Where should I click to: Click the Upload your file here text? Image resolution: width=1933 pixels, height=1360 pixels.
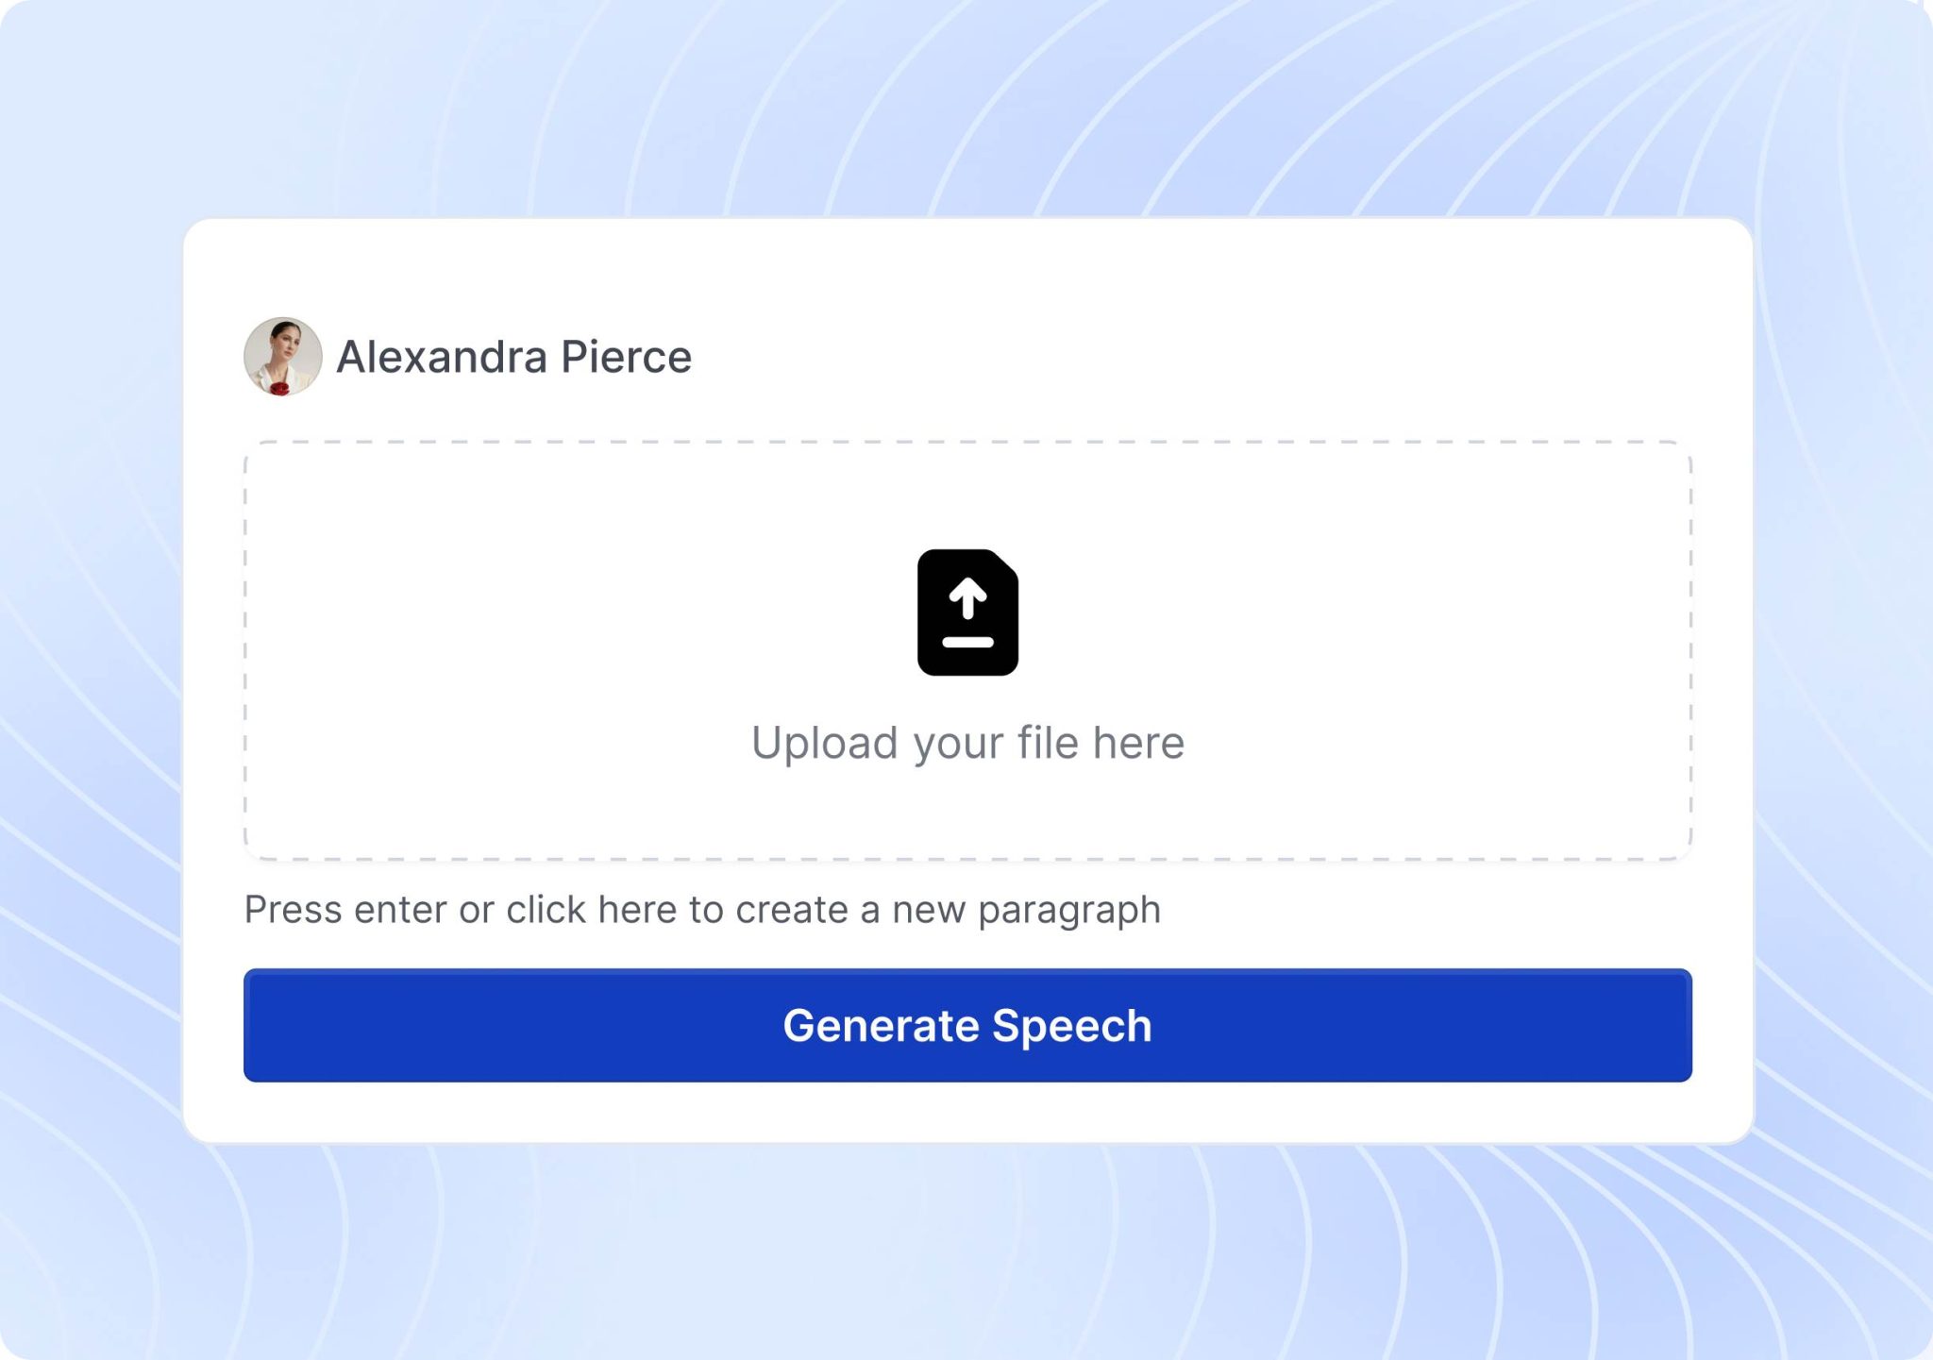pos(966,742)
